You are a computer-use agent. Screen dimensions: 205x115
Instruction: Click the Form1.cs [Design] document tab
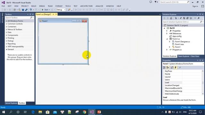coord(44,14)
